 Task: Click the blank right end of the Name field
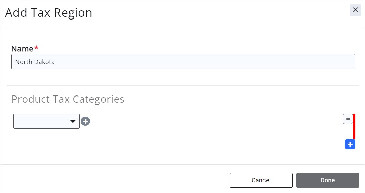tap(302, 62)
